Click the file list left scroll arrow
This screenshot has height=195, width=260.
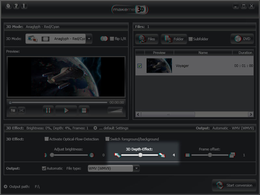click(x=138, y=114)
